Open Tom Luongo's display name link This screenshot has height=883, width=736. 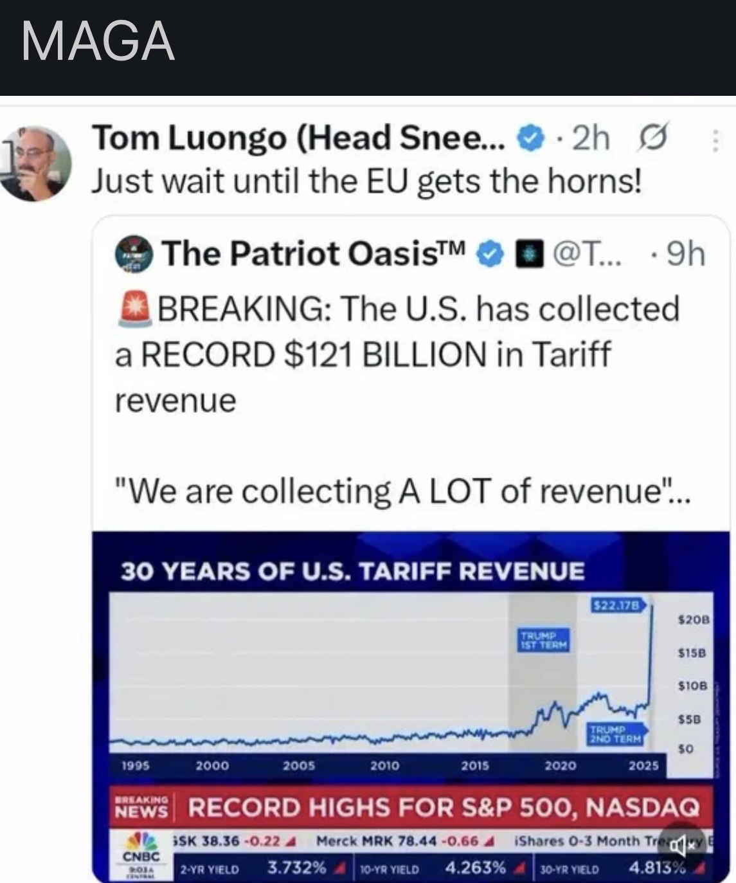pos(300,138)
